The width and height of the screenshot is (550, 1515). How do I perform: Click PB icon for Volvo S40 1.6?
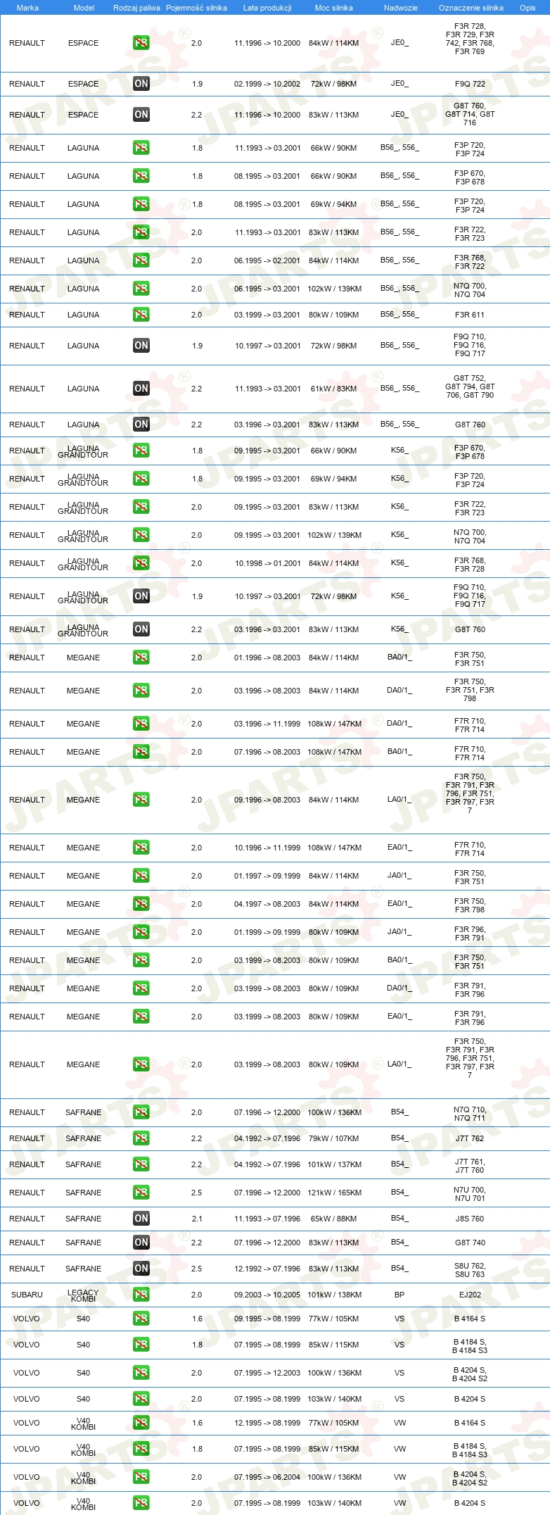(x=141, y=1319)
